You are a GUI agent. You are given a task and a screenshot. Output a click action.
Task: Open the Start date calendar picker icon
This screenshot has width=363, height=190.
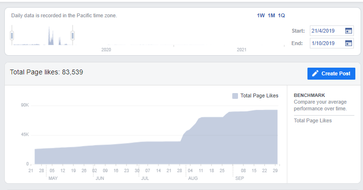[349, 31]
